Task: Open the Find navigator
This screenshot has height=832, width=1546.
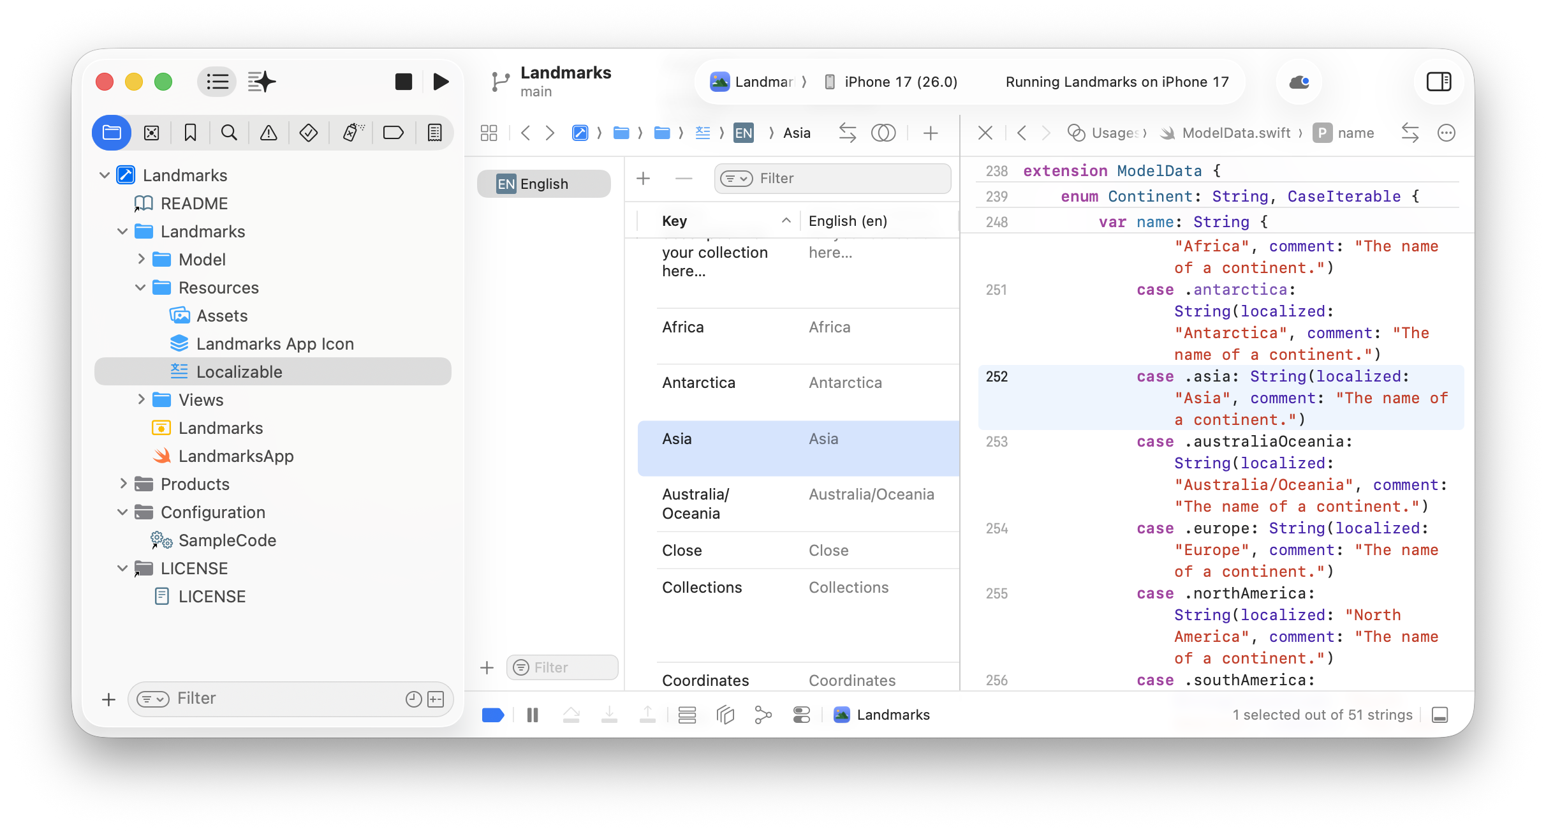Action: (229, 133)
